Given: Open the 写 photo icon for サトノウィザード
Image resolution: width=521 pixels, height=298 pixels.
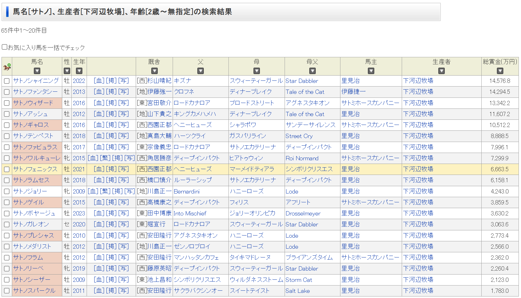Looking at the screenshot, I should [124, 103].
